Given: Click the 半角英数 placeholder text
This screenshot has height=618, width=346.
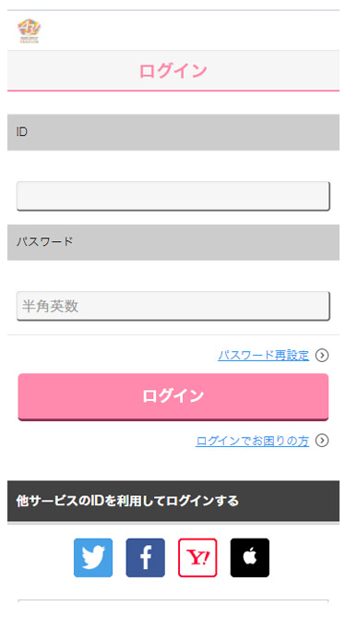Looking at the screenshot, I should tap(51, 307).
